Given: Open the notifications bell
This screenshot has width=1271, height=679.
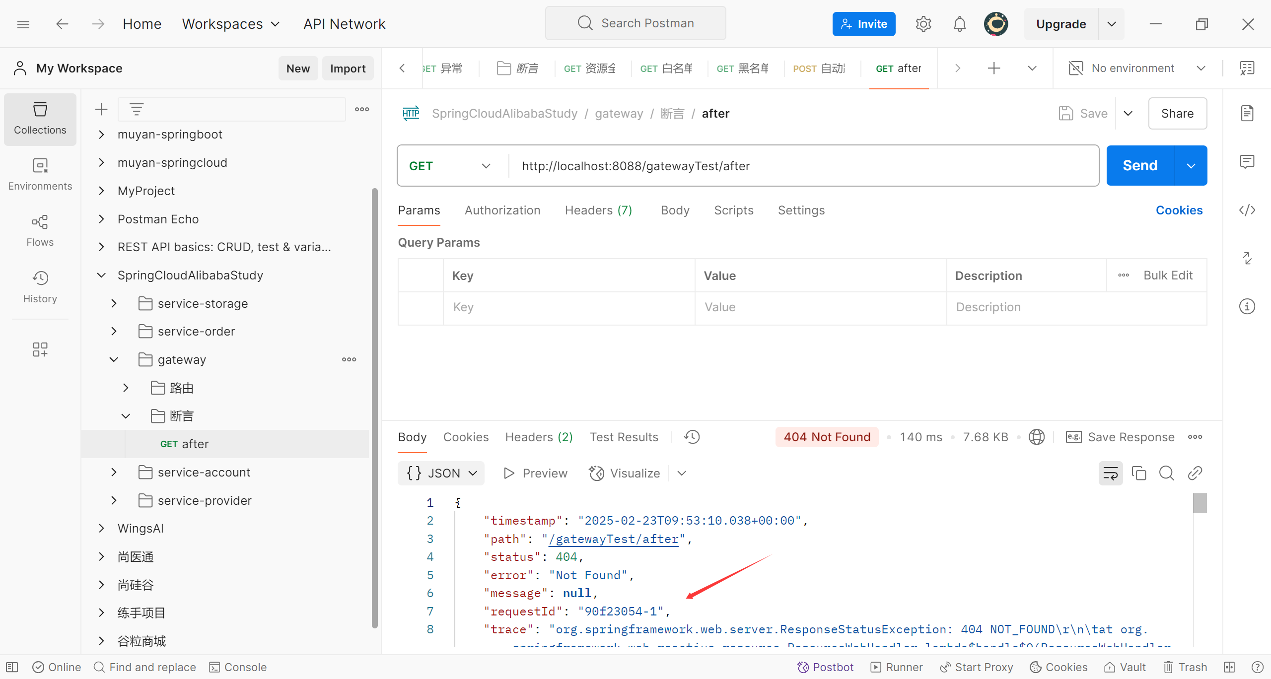Looking at the screenshot, I should pyautogui.click(x=959, y=24).
